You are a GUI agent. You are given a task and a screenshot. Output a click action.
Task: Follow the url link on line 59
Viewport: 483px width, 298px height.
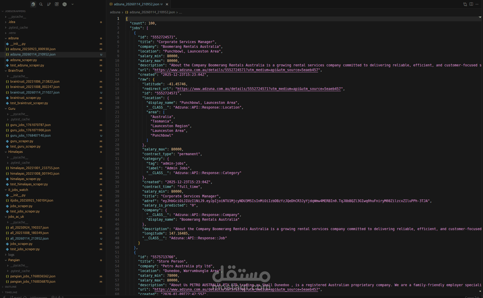tap(236, 289)
